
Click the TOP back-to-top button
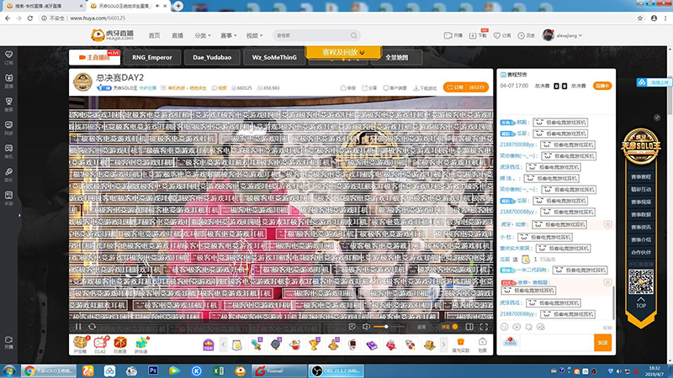[641, 302]
